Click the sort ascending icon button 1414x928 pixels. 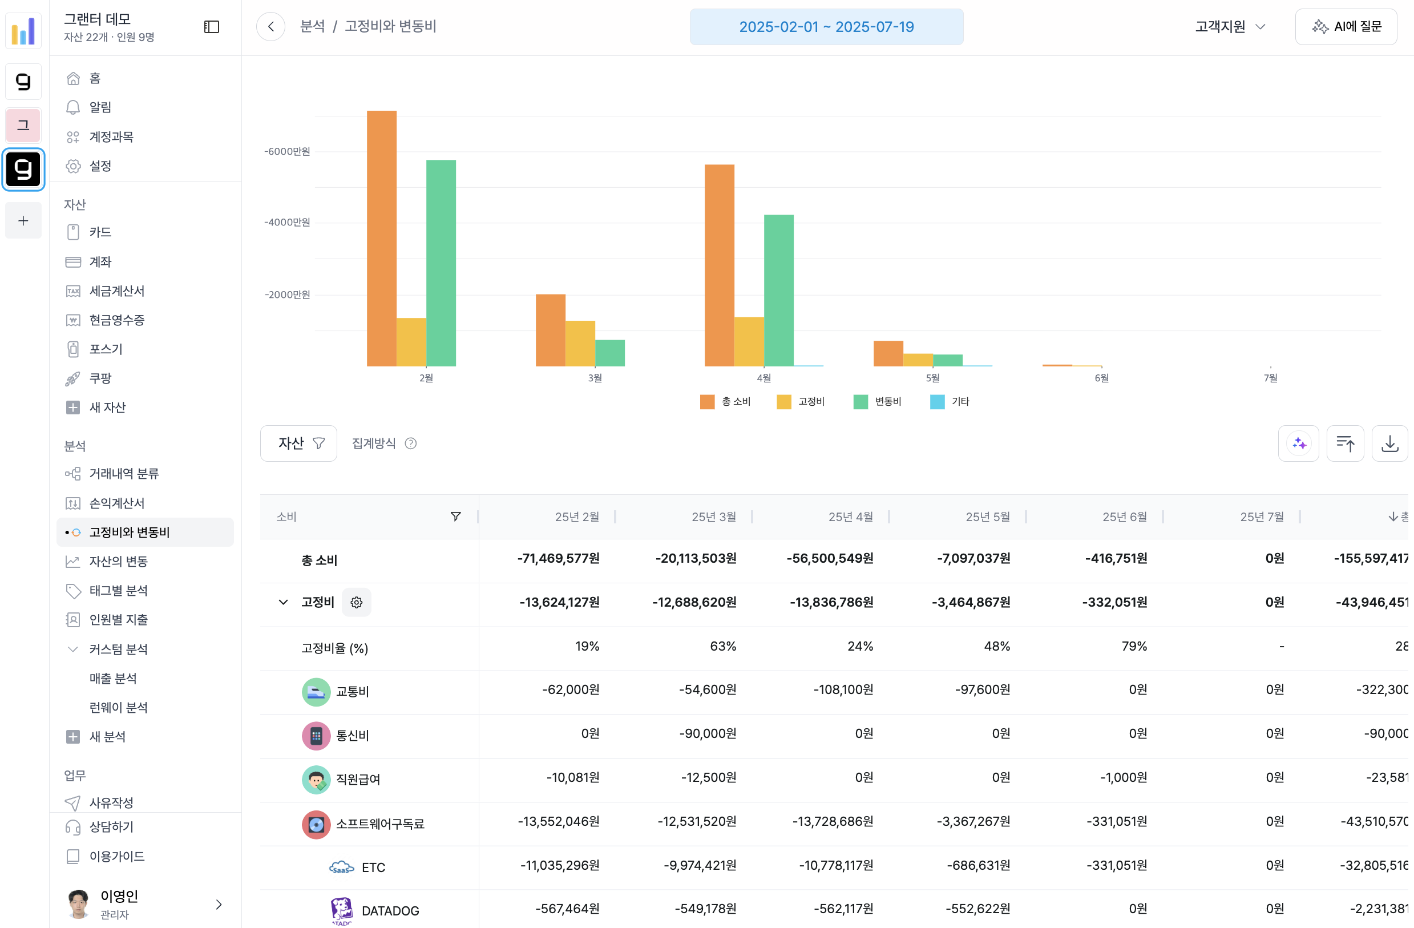click(1345, 443)
